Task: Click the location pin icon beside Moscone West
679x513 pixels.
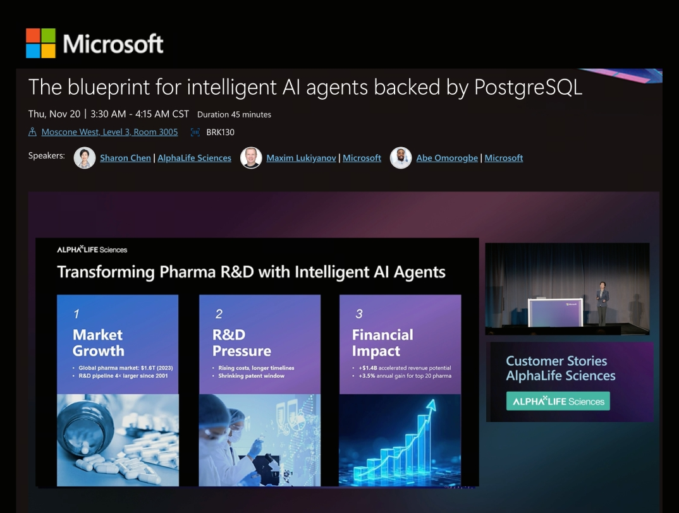Action: click(x=33, y=132)
